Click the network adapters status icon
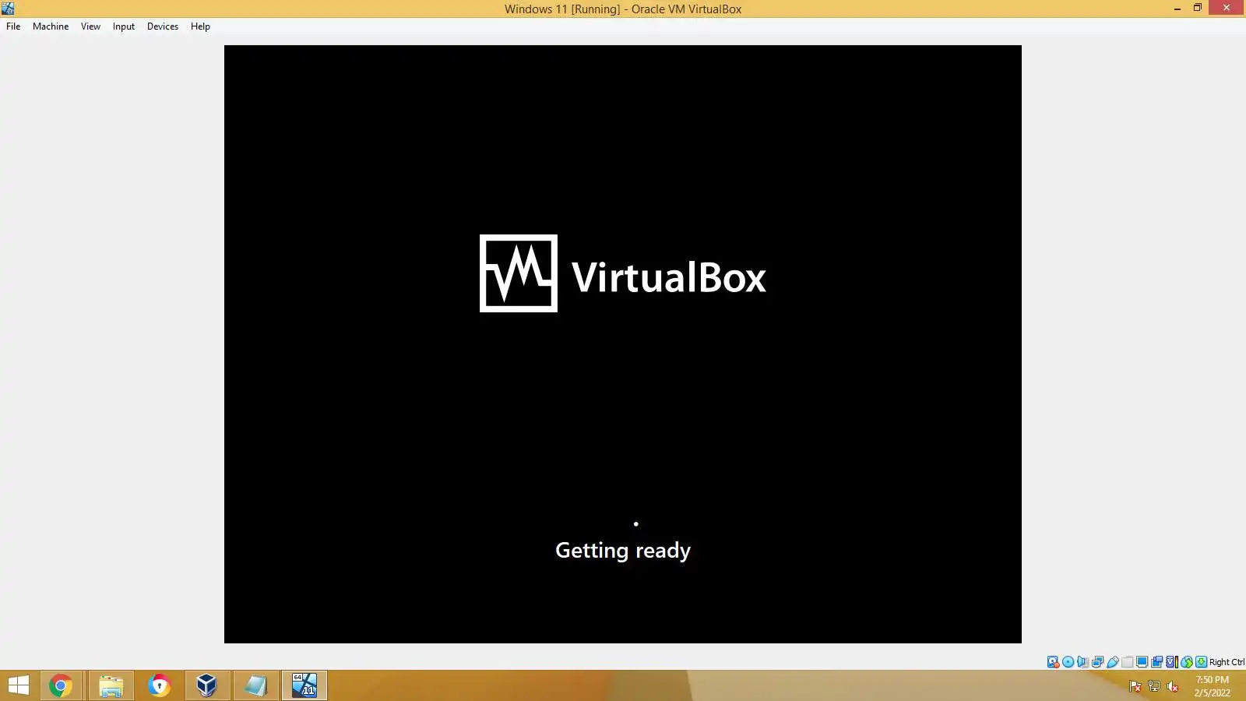Screen dimensions: 1246x701 pos(1097,662)
